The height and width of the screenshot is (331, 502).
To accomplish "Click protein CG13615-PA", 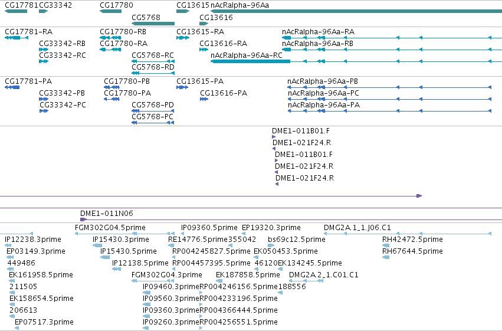I will (x=200, y=81).
